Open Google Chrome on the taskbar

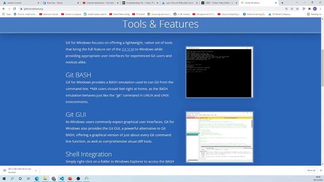tap(54, 178)
